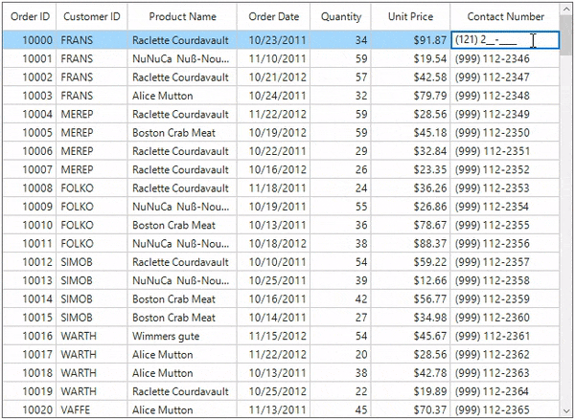The image size is (575, 419).
Task: Click NuNuCa Nuß-Nou... in order 10001 row
Action: click(x=182, y=58)
